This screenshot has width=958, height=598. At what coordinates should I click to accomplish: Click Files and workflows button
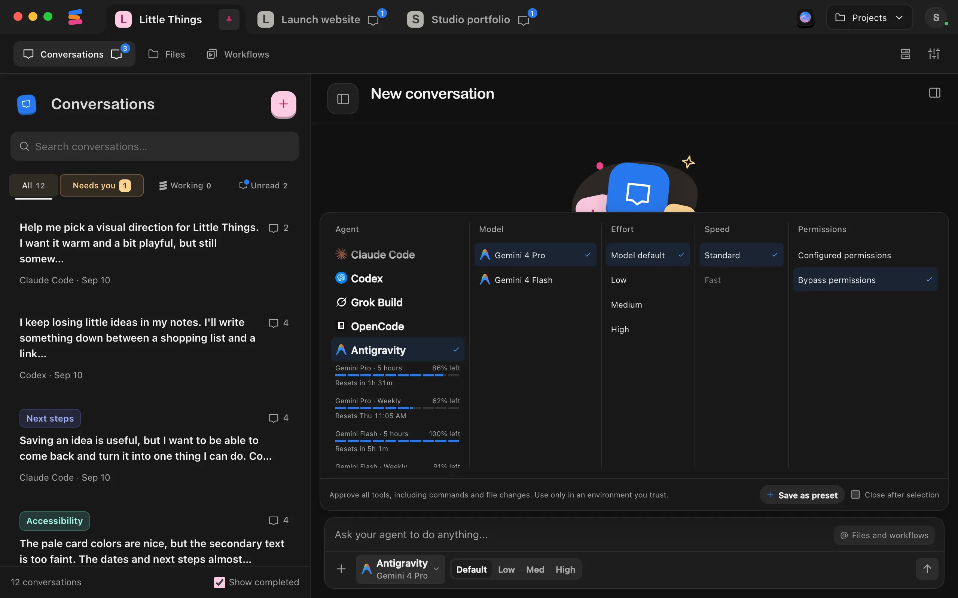(884, 535)
